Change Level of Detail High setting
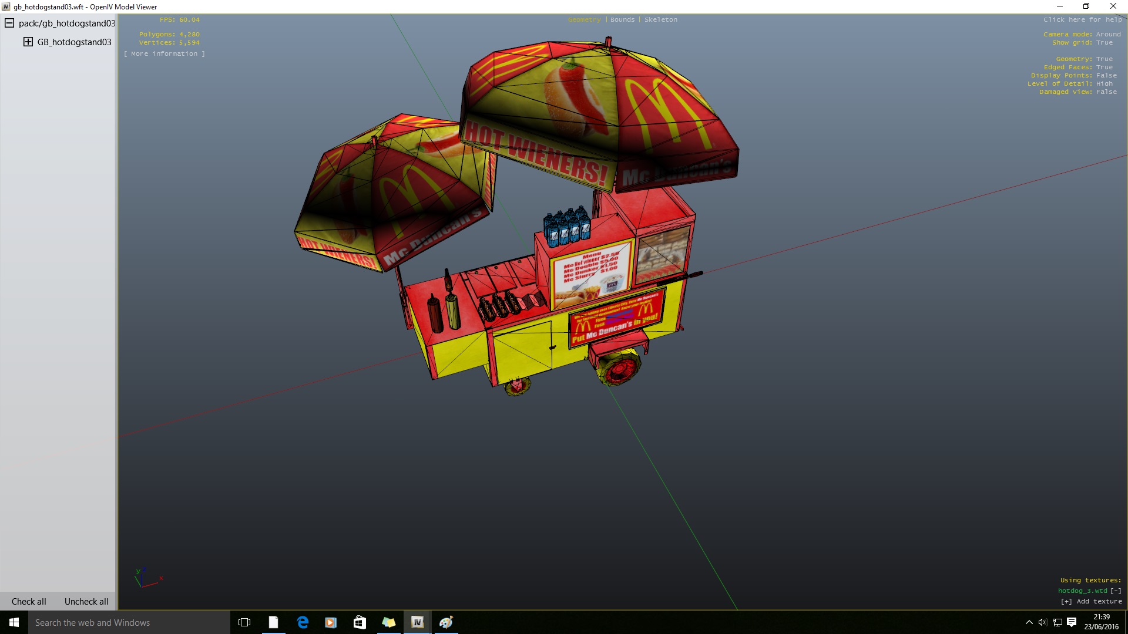1128x634 pixels. point(1070,83)
